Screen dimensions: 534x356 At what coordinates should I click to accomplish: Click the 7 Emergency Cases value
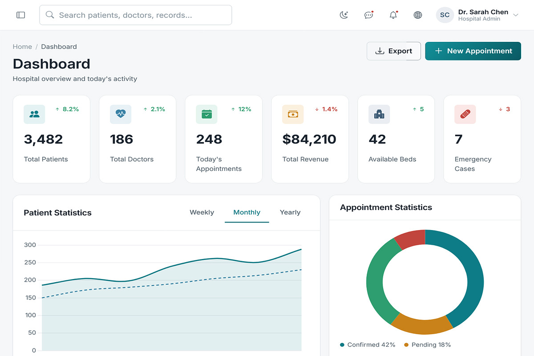point(459,139)
